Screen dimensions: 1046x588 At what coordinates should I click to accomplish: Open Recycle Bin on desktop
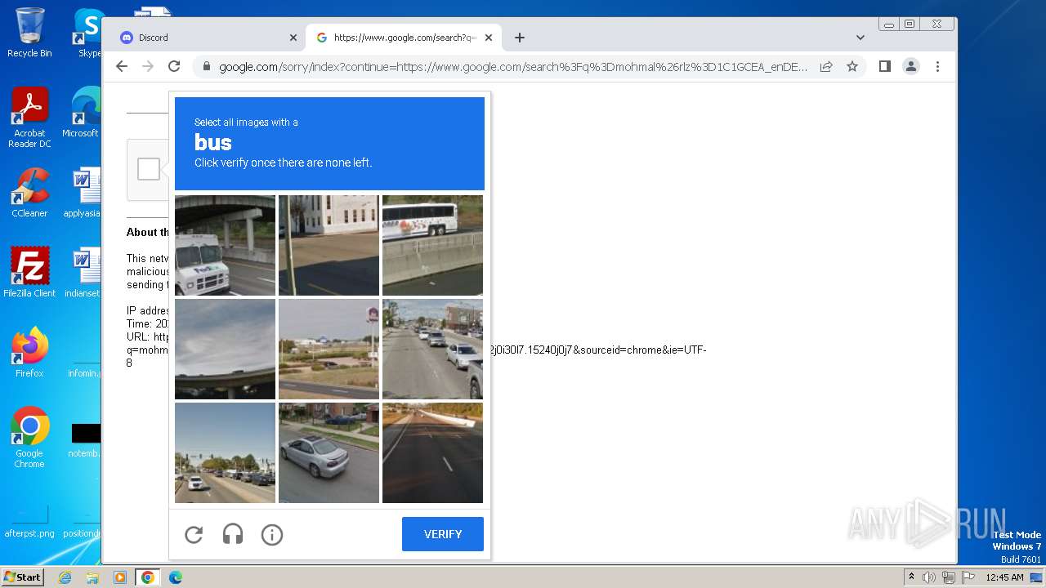29,33
